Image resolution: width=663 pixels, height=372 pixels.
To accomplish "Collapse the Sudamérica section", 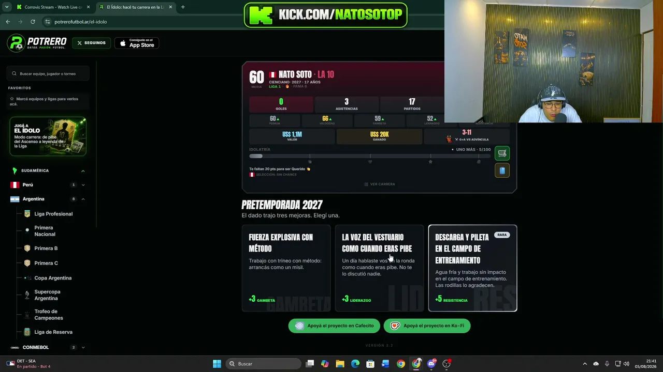I will point(83,171).
